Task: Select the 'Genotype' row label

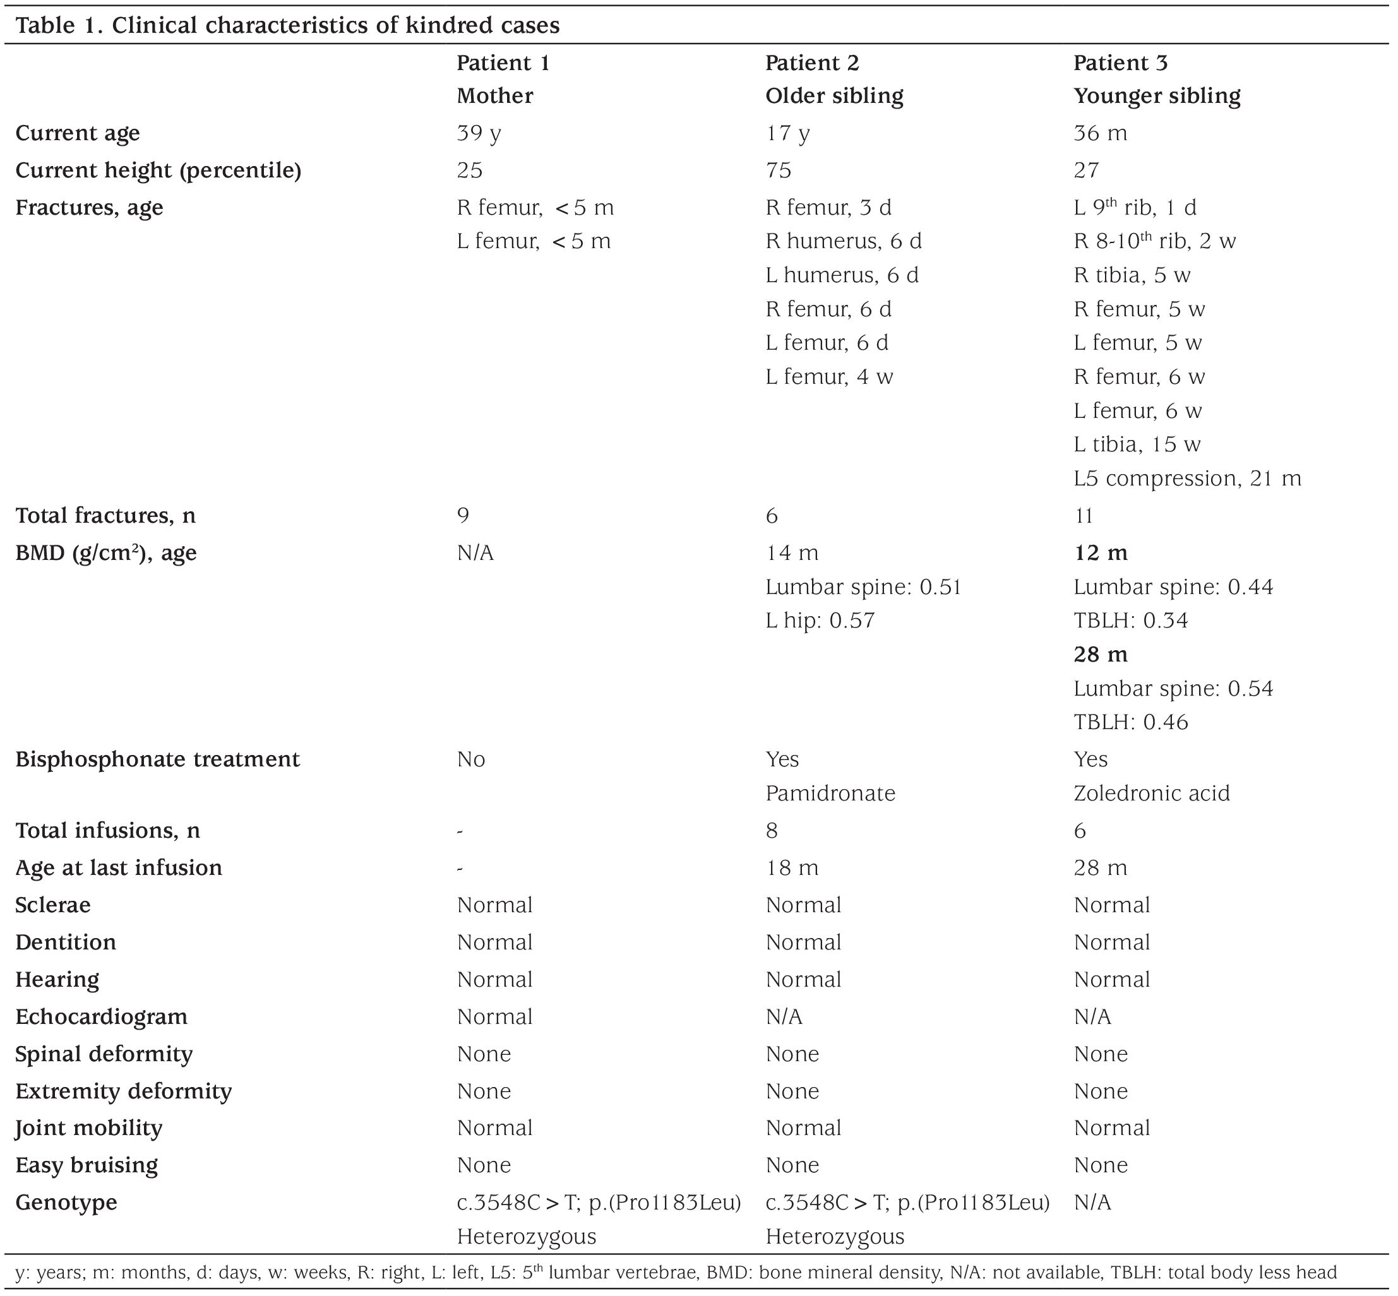Action: (x=66, y=1203)
